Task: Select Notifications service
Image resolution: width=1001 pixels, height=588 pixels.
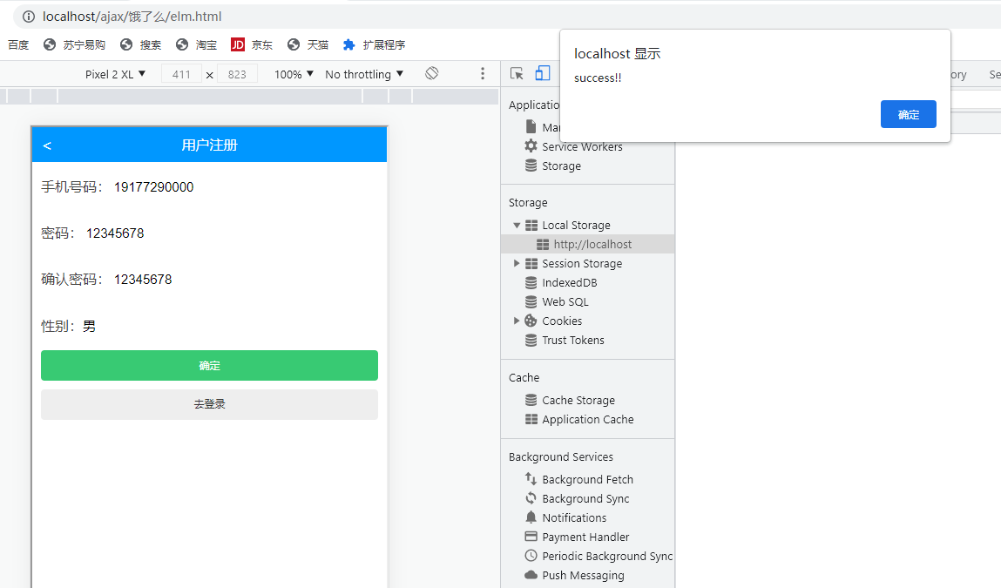Action: 574,517
